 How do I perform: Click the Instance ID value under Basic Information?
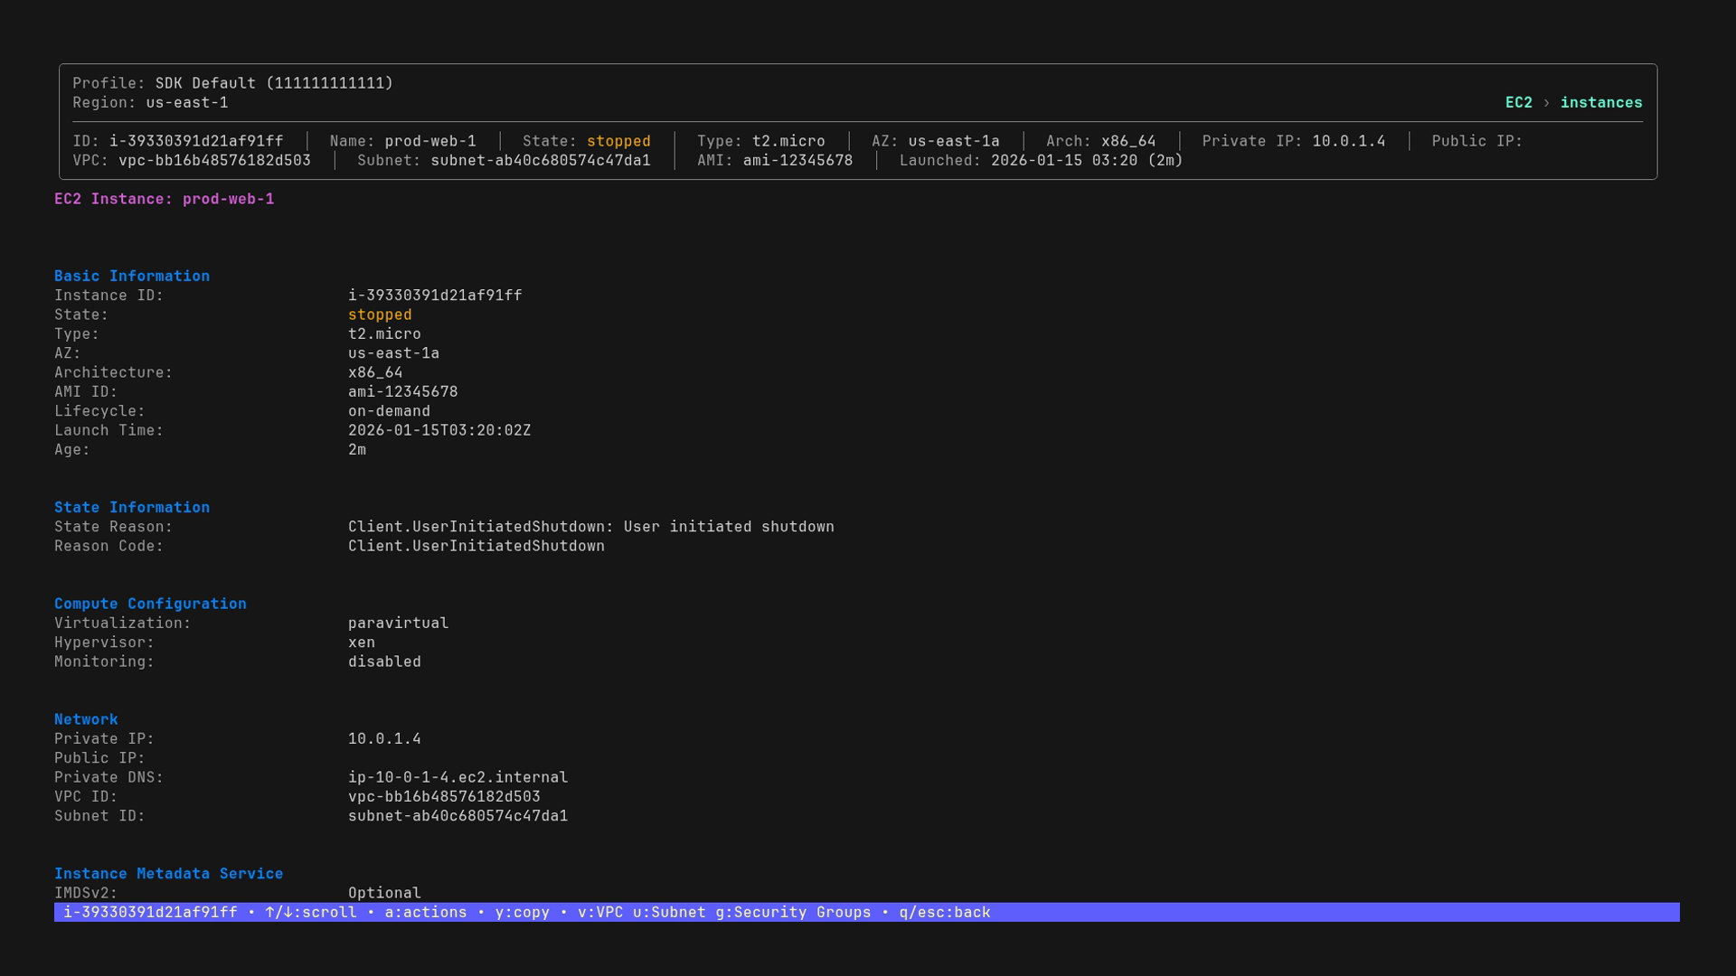pos(435,296)
